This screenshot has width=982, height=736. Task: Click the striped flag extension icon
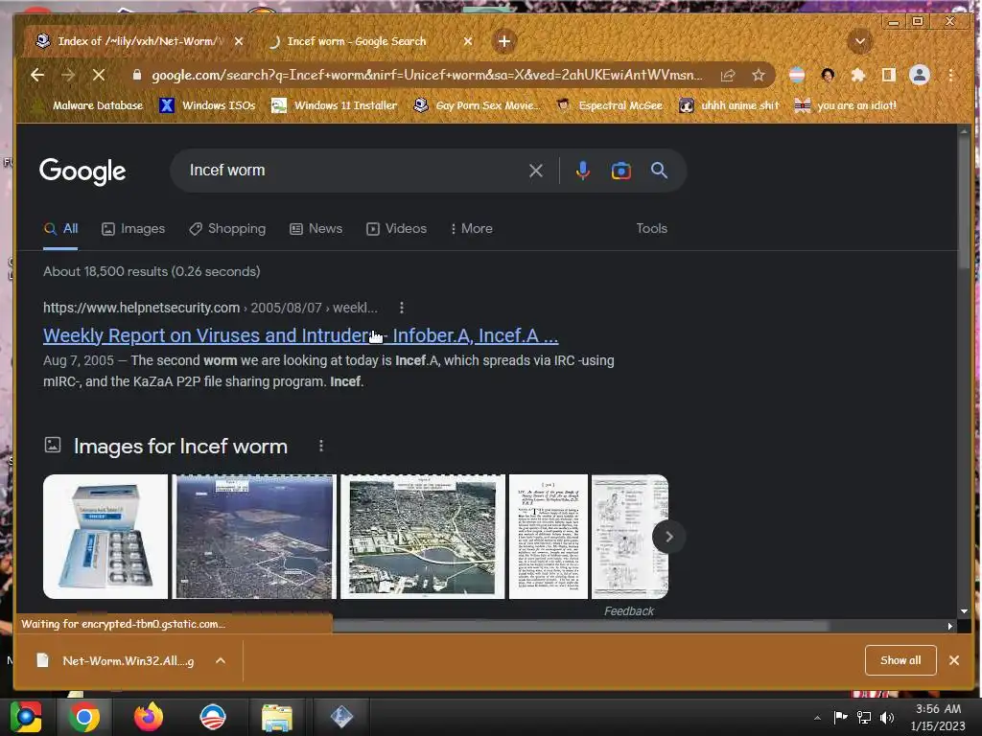pyautogui.click(x=797, y=75)
